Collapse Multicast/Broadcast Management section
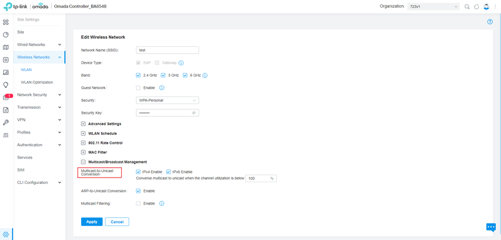This screenshot has height=240, width=501. tap(83, 162)
